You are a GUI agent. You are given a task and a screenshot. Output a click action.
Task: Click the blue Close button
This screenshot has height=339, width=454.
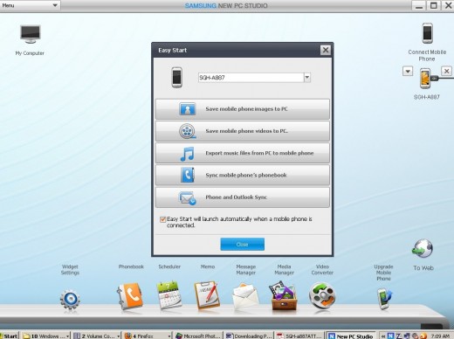pos(243,245)
